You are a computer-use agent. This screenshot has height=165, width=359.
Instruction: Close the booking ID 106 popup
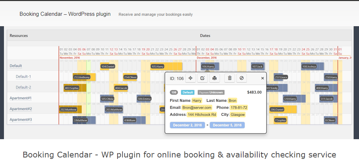pyautogui.click(x=262, y=78)
